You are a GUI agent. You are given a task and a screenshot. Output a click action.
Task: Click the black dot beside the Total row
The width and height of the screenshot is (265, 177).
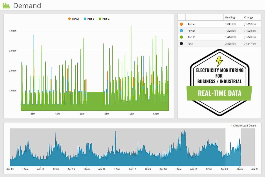pyautogui.click(x=181, y=43)
